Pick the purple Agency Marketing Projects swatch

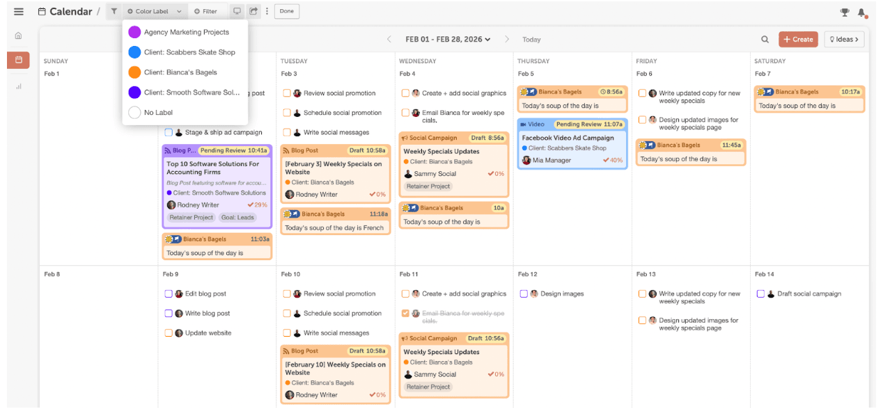(134, 32)
